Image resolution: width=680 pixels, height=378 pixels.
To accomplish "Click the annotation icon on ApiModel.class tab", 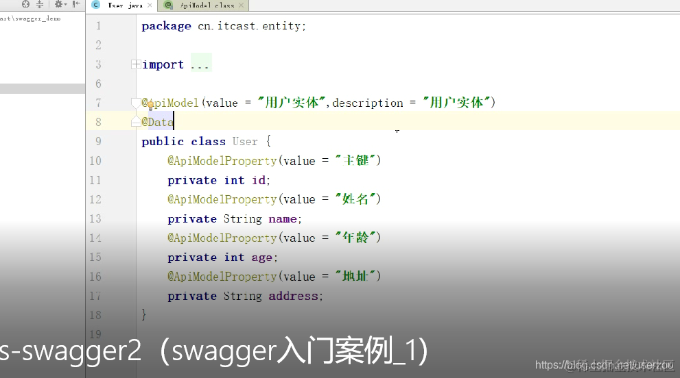I will [x=168, y=5].
